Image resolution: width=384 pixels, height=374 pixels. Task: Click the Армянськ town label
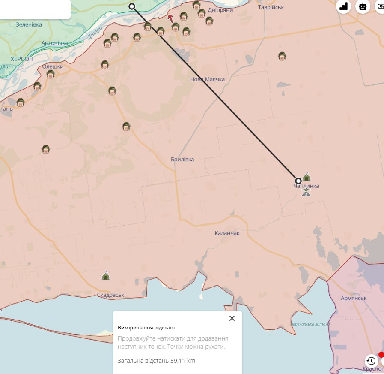pyautogui.click(x=354, y=298)
